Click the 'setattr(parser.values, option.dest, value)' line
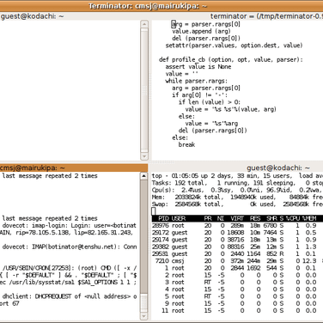This screenshot has width=323, height=323. pyautogui.click(x=234, y=46)
